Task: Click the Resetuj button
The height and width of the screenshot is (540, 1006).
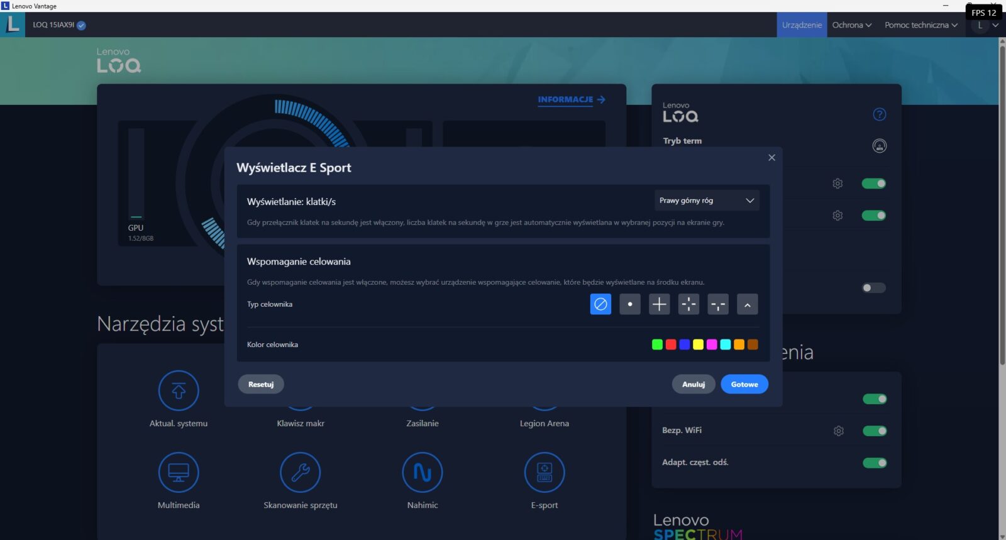Action: 260,384
